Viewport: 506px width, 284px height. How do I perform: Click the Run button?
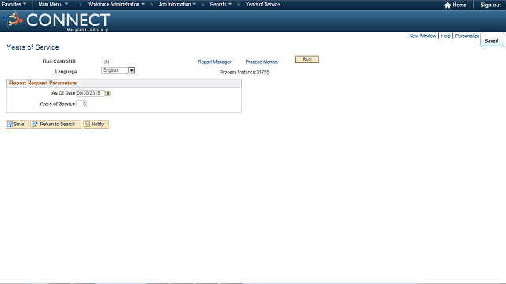coord(307,59)
